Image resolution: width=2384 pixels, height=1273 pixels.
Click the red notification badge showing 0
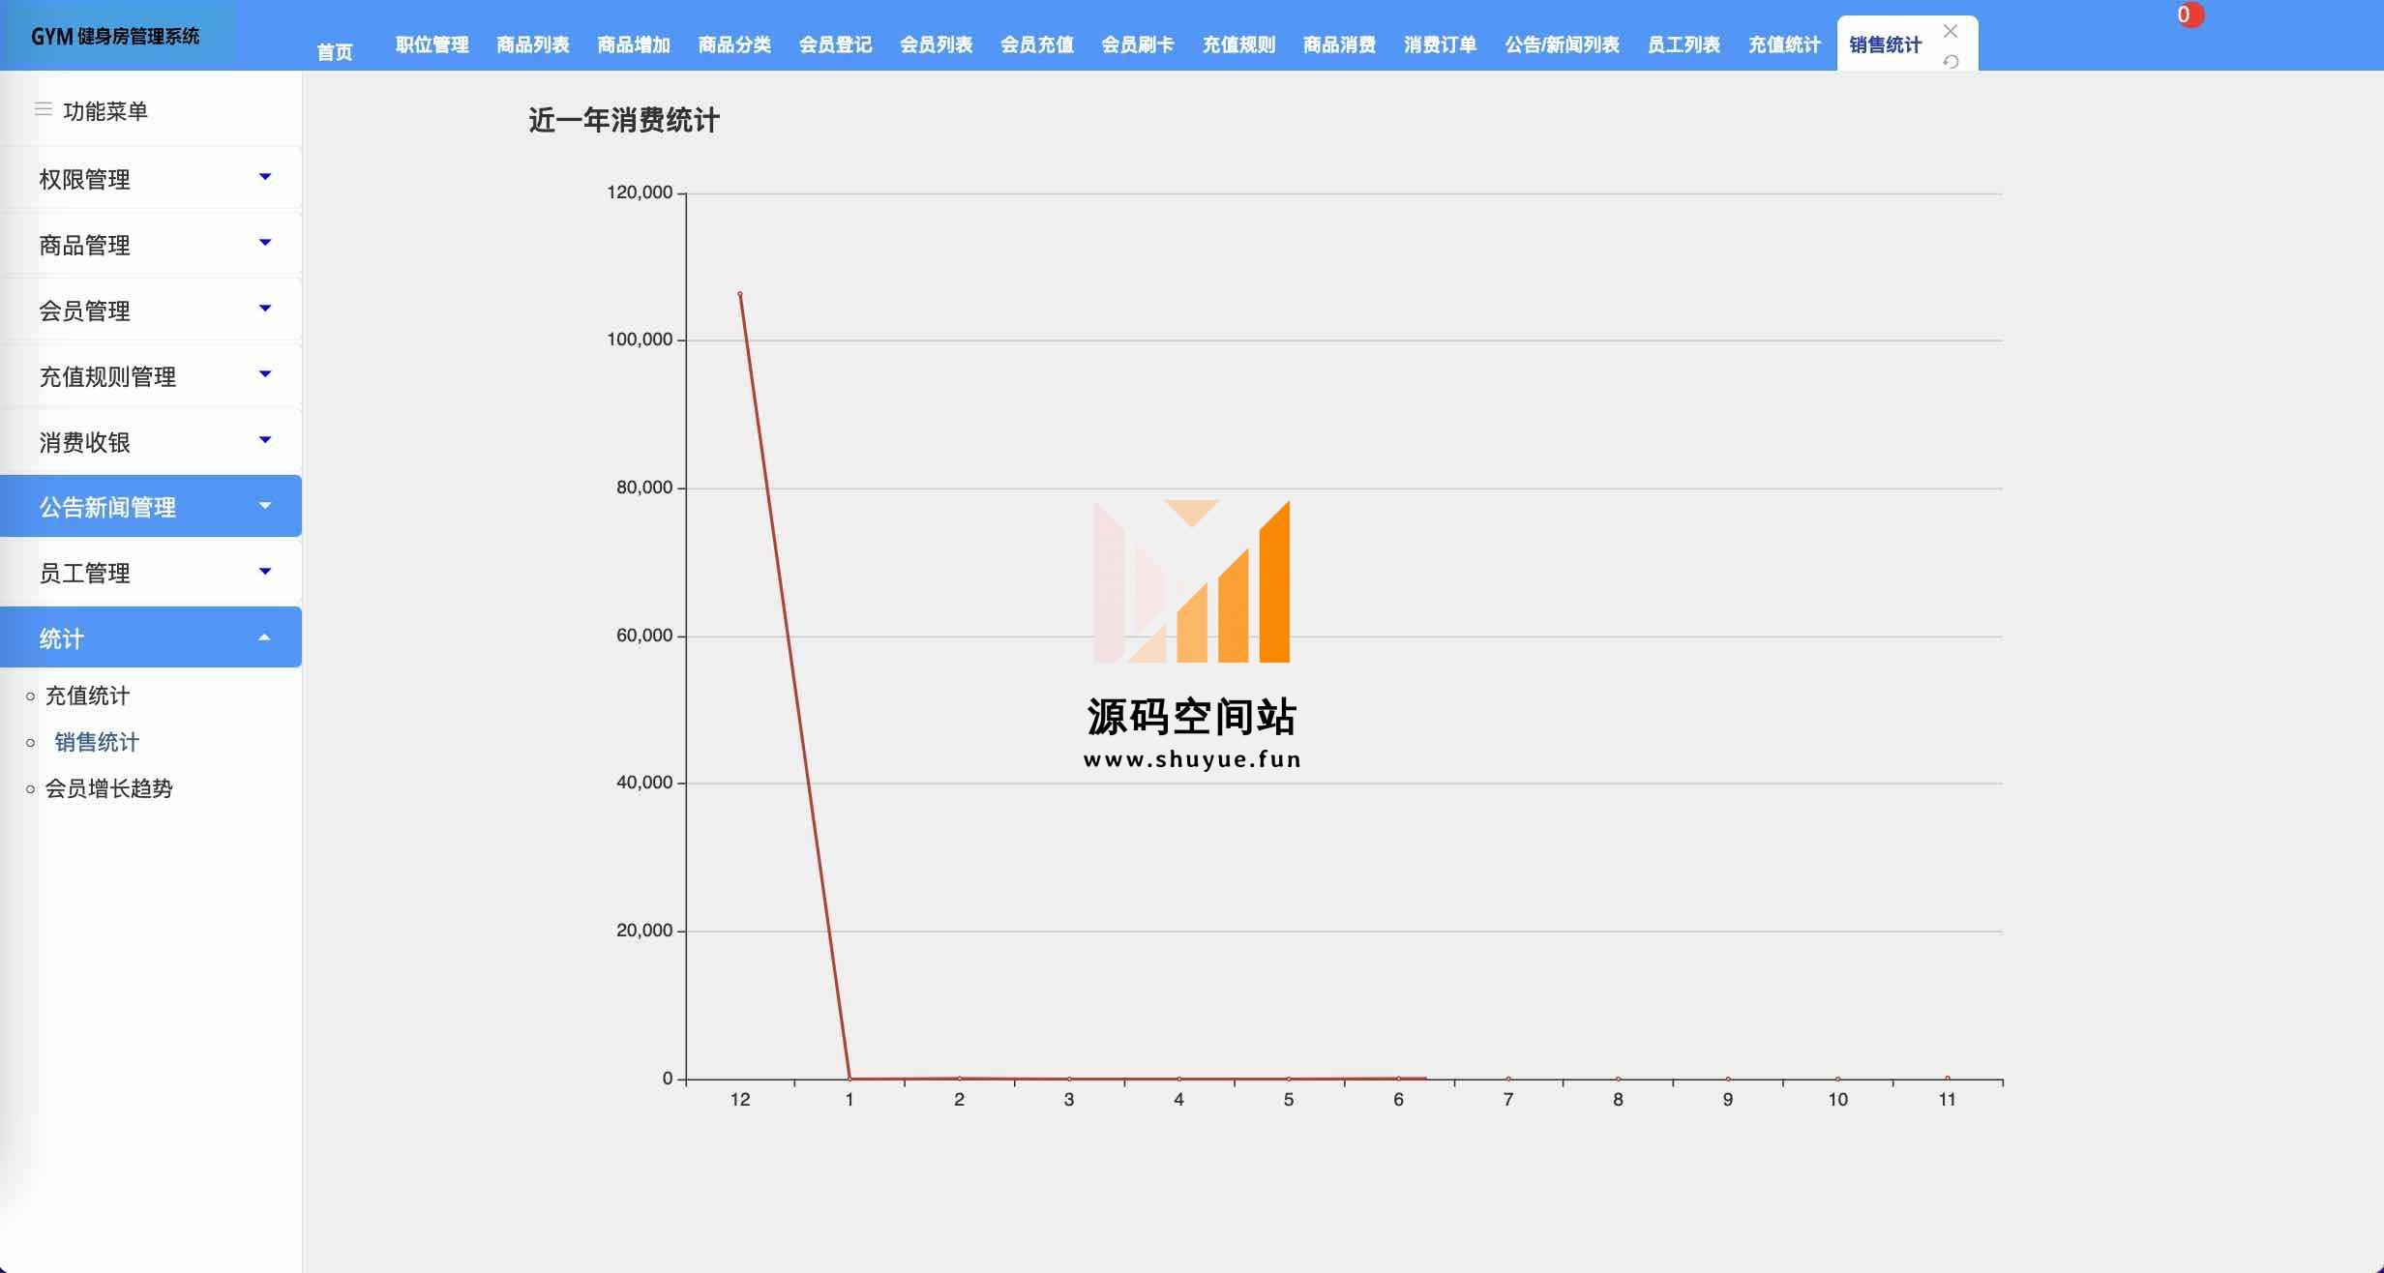pos(2189,15)
